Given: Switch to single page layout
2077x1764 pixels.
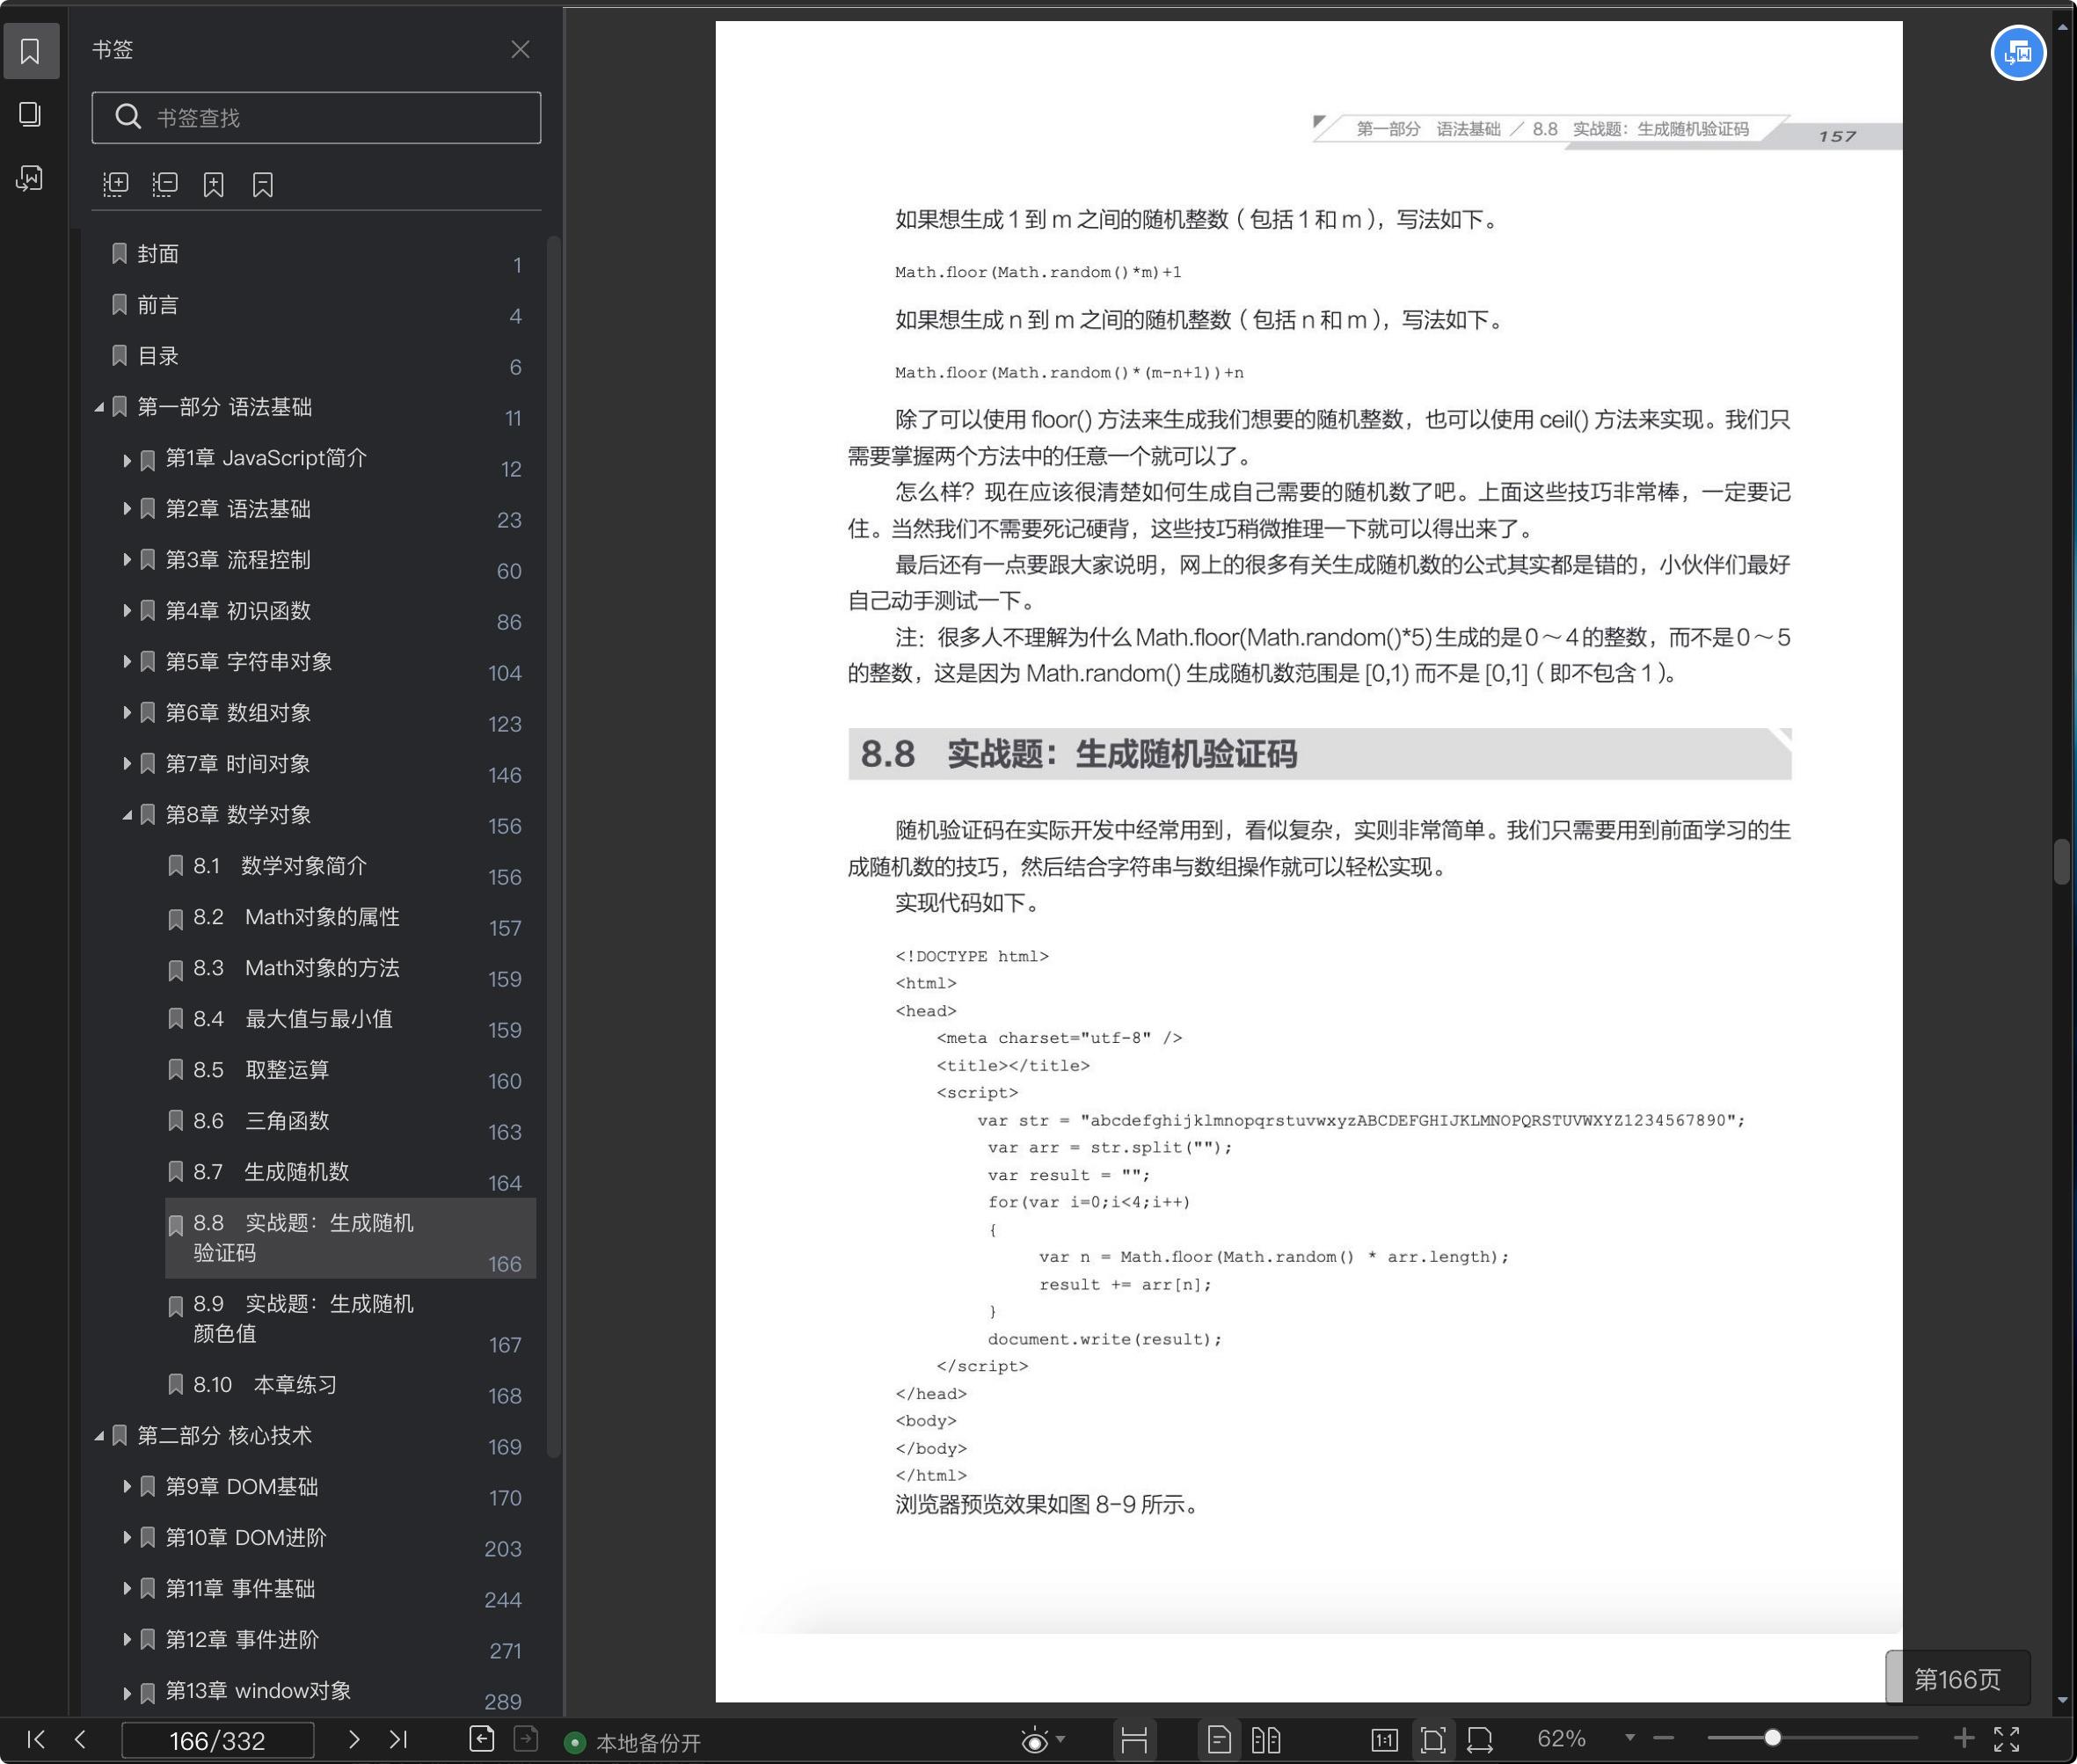Looking at the screenshot, I should coord(1218,1740).
